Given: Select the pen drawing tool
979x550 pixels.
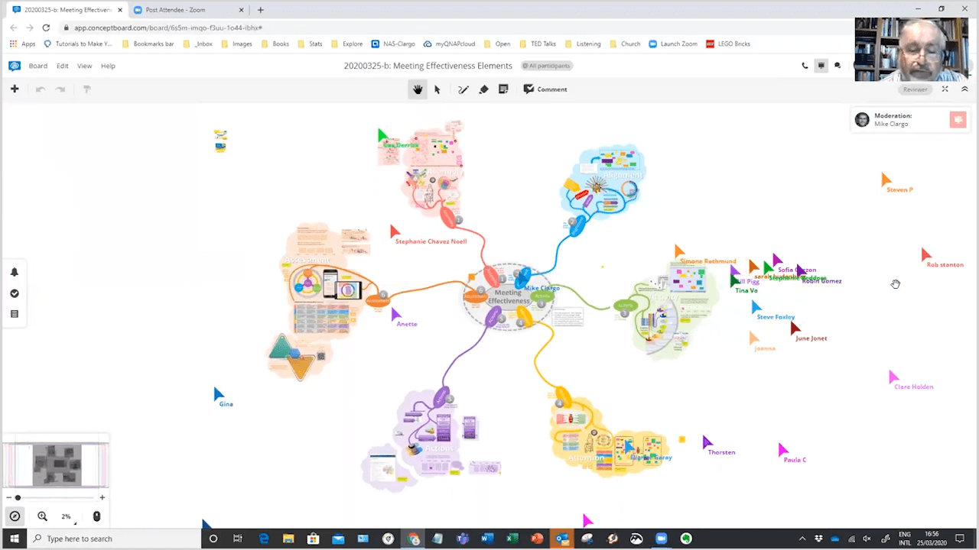Looking at the screenshot, I should click(x=463, y=89).
